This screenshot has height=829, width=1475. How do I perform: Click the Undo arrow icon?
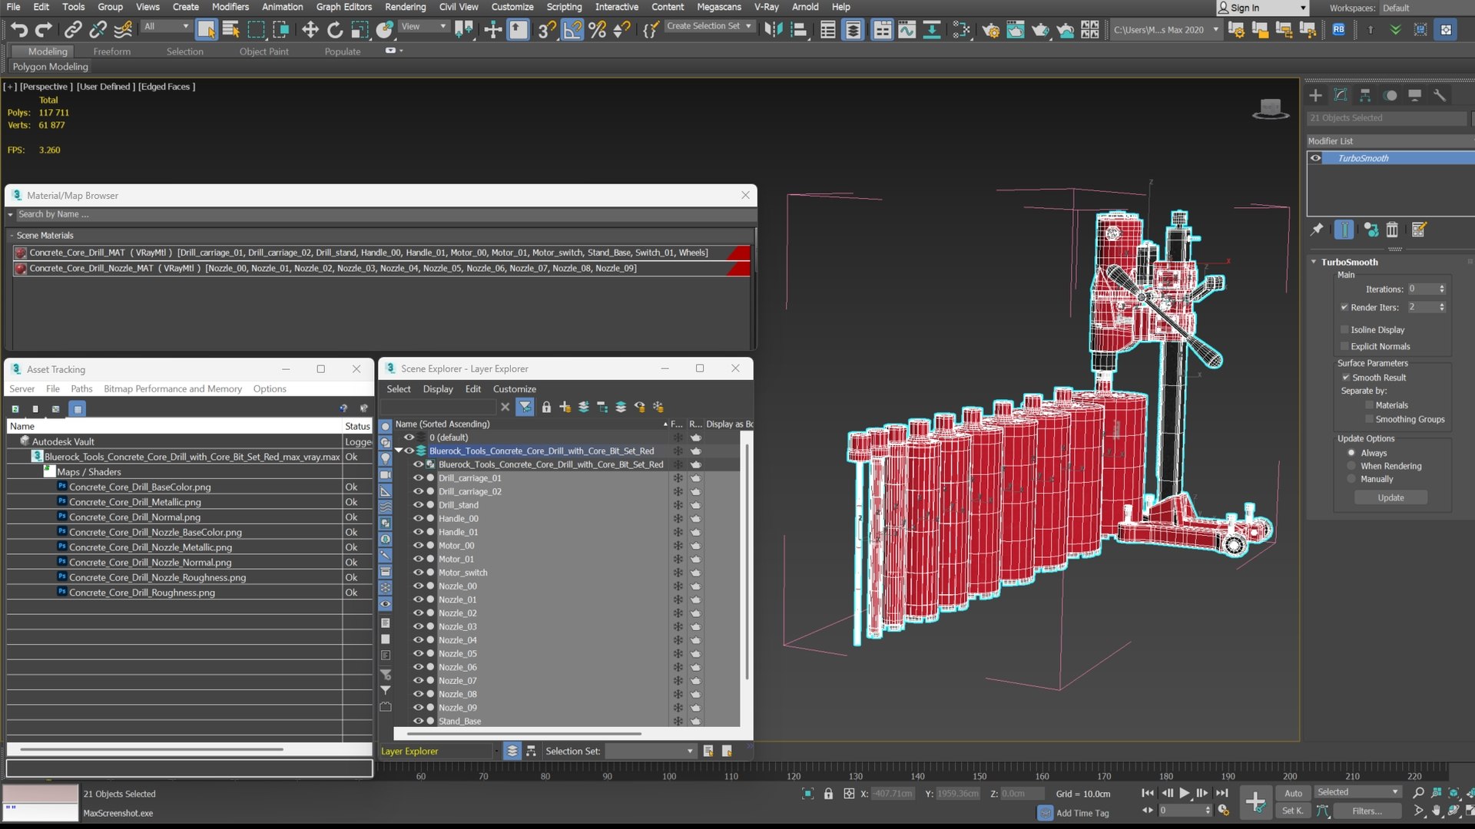(18, 30)
